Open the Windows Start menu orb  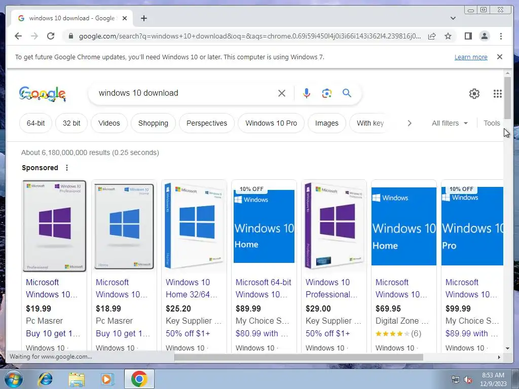click(x=14, y=379)
